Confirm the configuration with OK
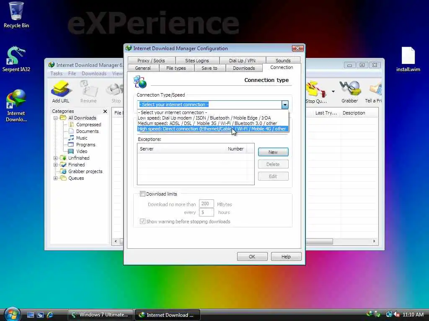Image resolution: width=429 pixels, height=321 pixels. [x=252, y=257]
